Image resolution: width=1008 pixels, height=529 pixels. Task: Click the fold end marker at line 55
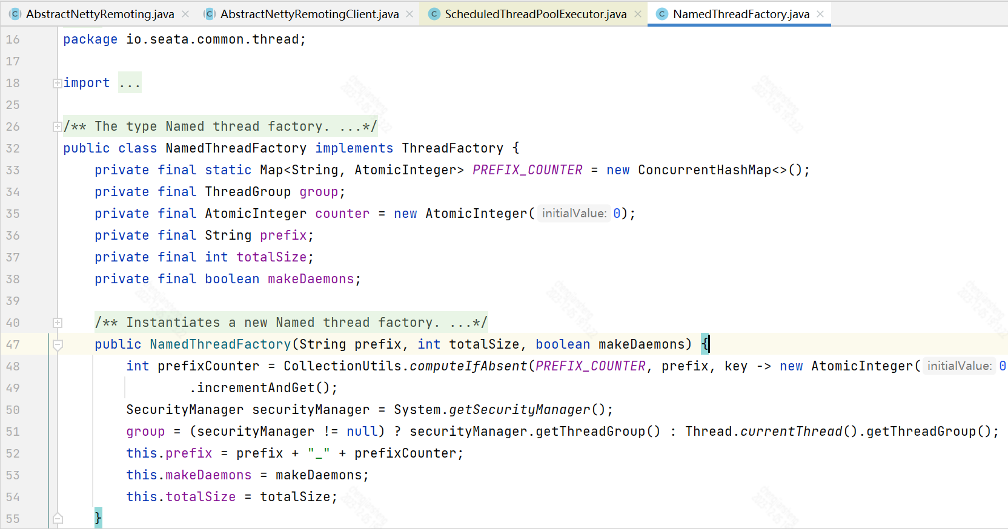[58, 518]
